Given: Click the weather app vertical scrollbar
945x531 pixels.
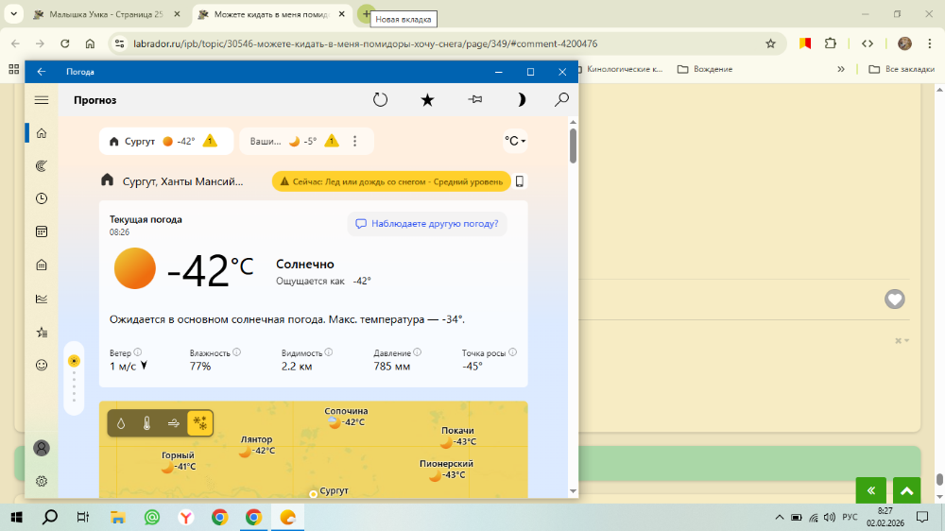Looking at the screenshot, I should click(573, 146).
